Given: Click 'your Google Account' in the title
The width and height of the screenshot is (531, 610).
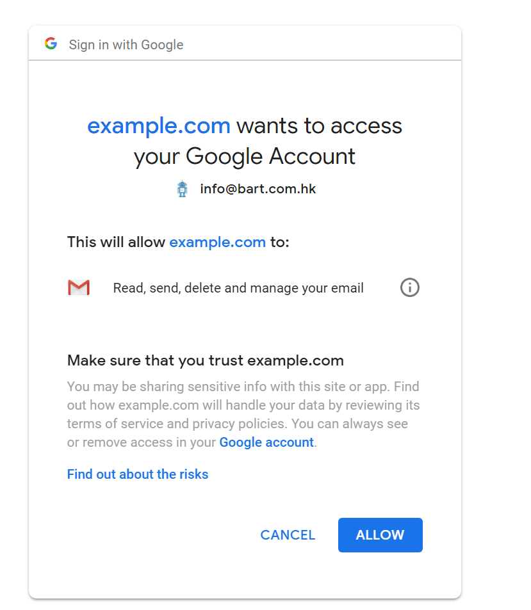Looking at the screenshot, I should click(244, 156).
